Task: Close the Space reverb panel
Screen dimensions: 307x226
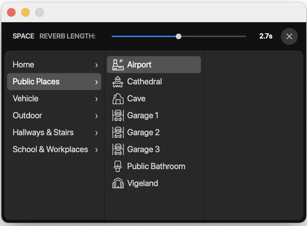Action: [289, 36]
